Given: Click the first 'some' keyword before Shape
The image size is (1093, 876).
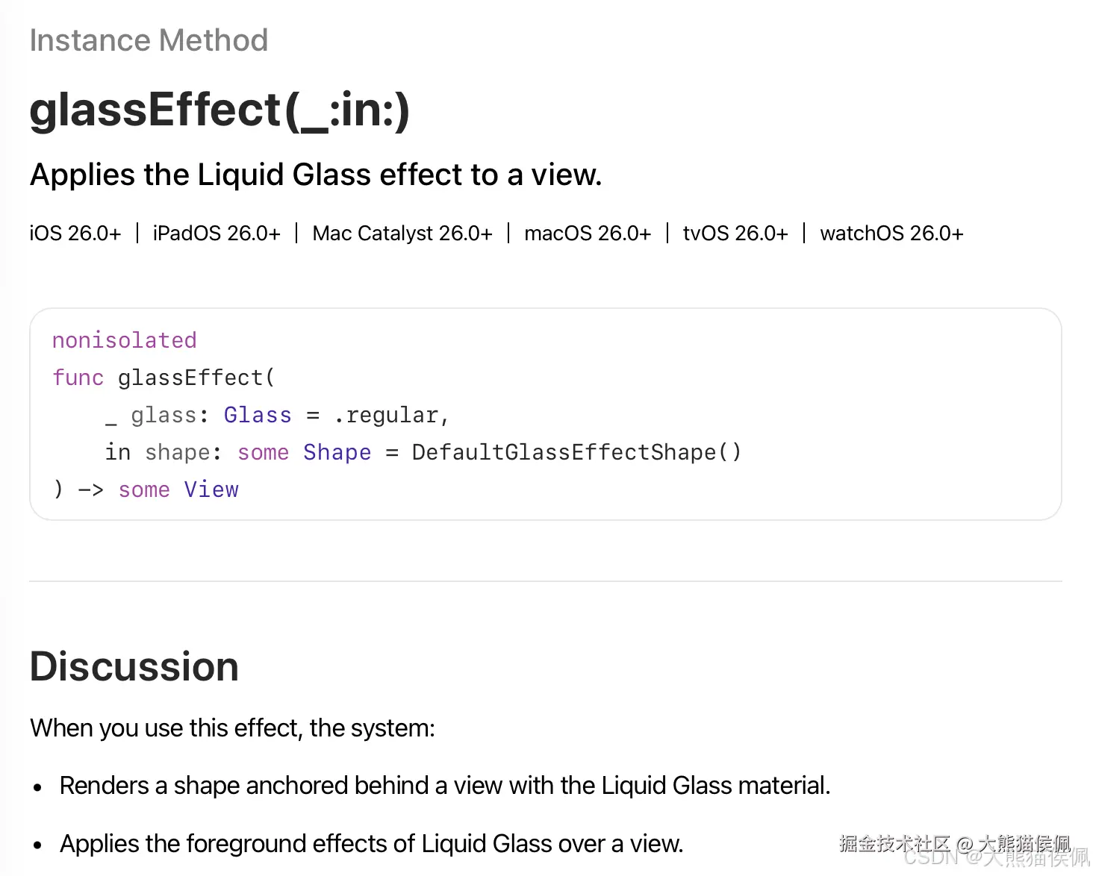Looking at the screenshot, I should (x=263, y=452).
